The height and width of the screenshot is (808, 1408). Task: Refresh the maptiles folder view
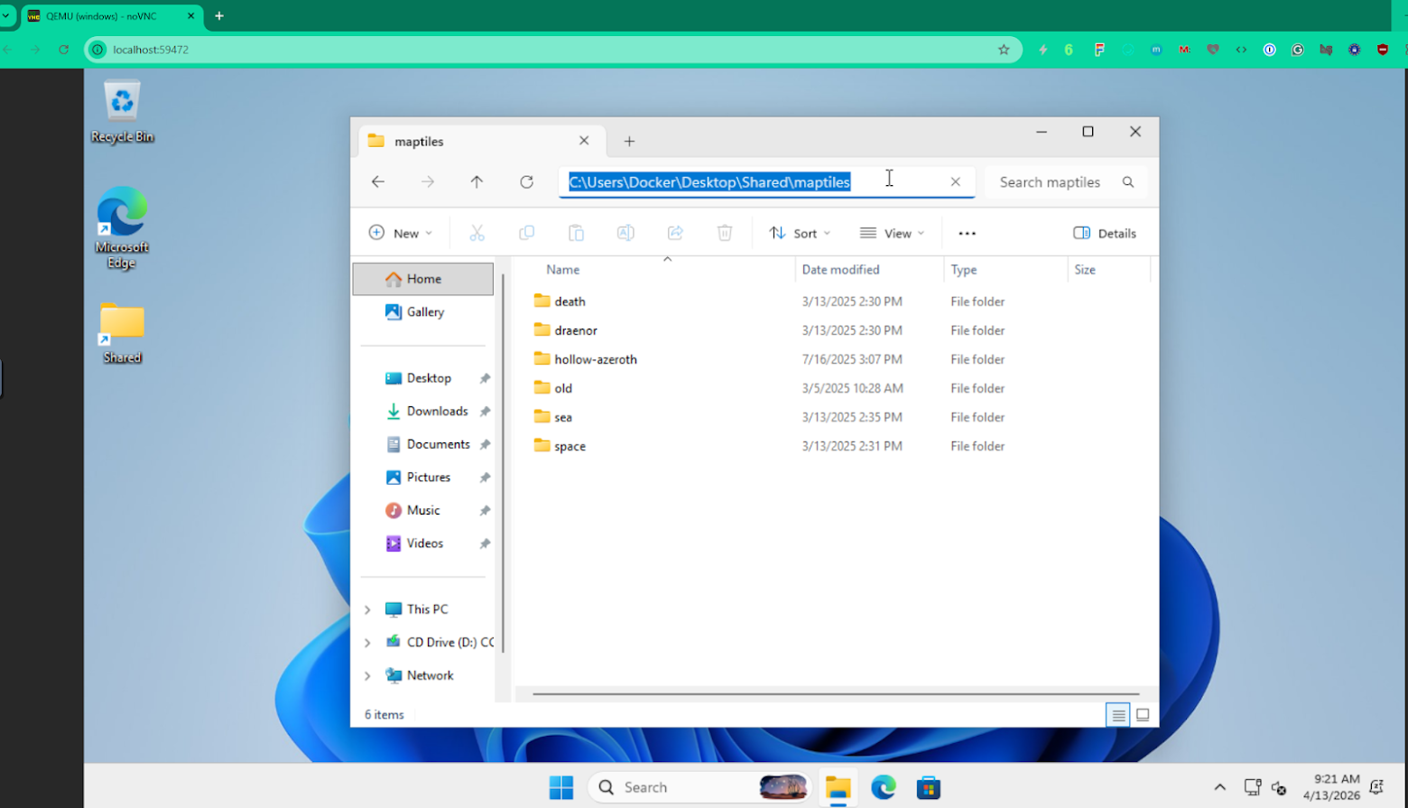pos(526,182)
